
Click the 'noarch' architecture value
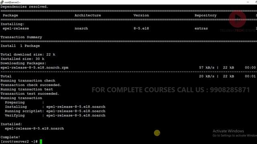click(x=81, y=28)
